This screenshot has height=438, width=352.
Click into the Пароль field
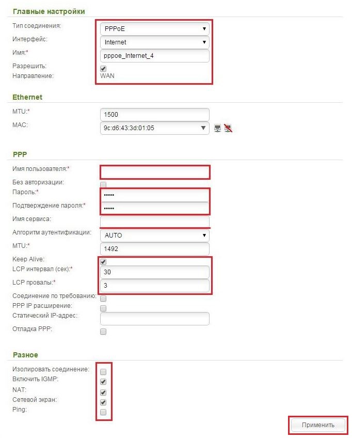155,195
